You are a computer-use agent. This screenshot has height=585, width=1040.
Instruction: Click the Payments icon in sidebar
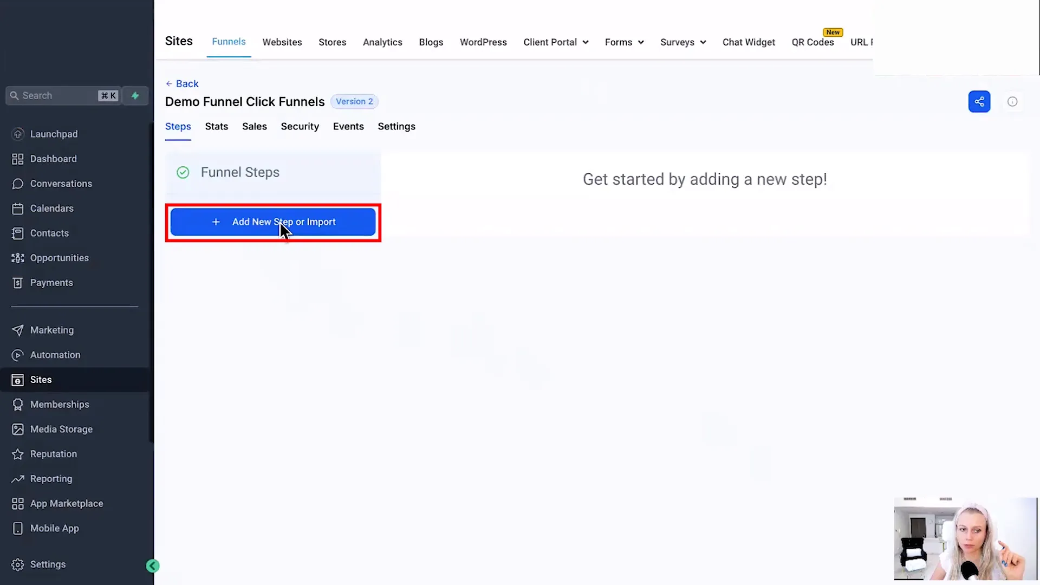tap(18, 283)
